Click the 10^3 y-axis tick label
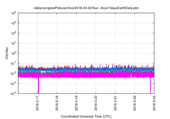The height and width of the screenshot is (119, 170). tap(14, 23)
